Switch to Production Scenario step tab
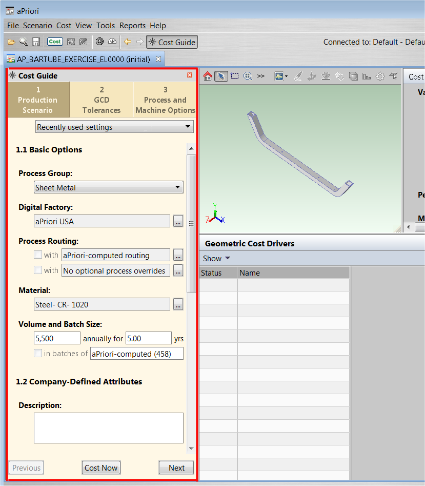The width and height of the screenshot is (425, 486). (38, 100)
